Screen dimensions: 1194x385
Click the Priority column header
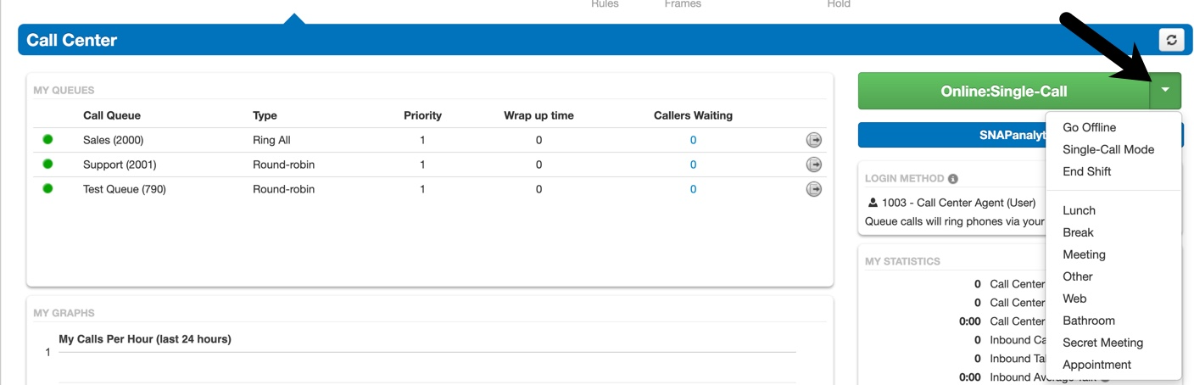[x=422, y=115]
